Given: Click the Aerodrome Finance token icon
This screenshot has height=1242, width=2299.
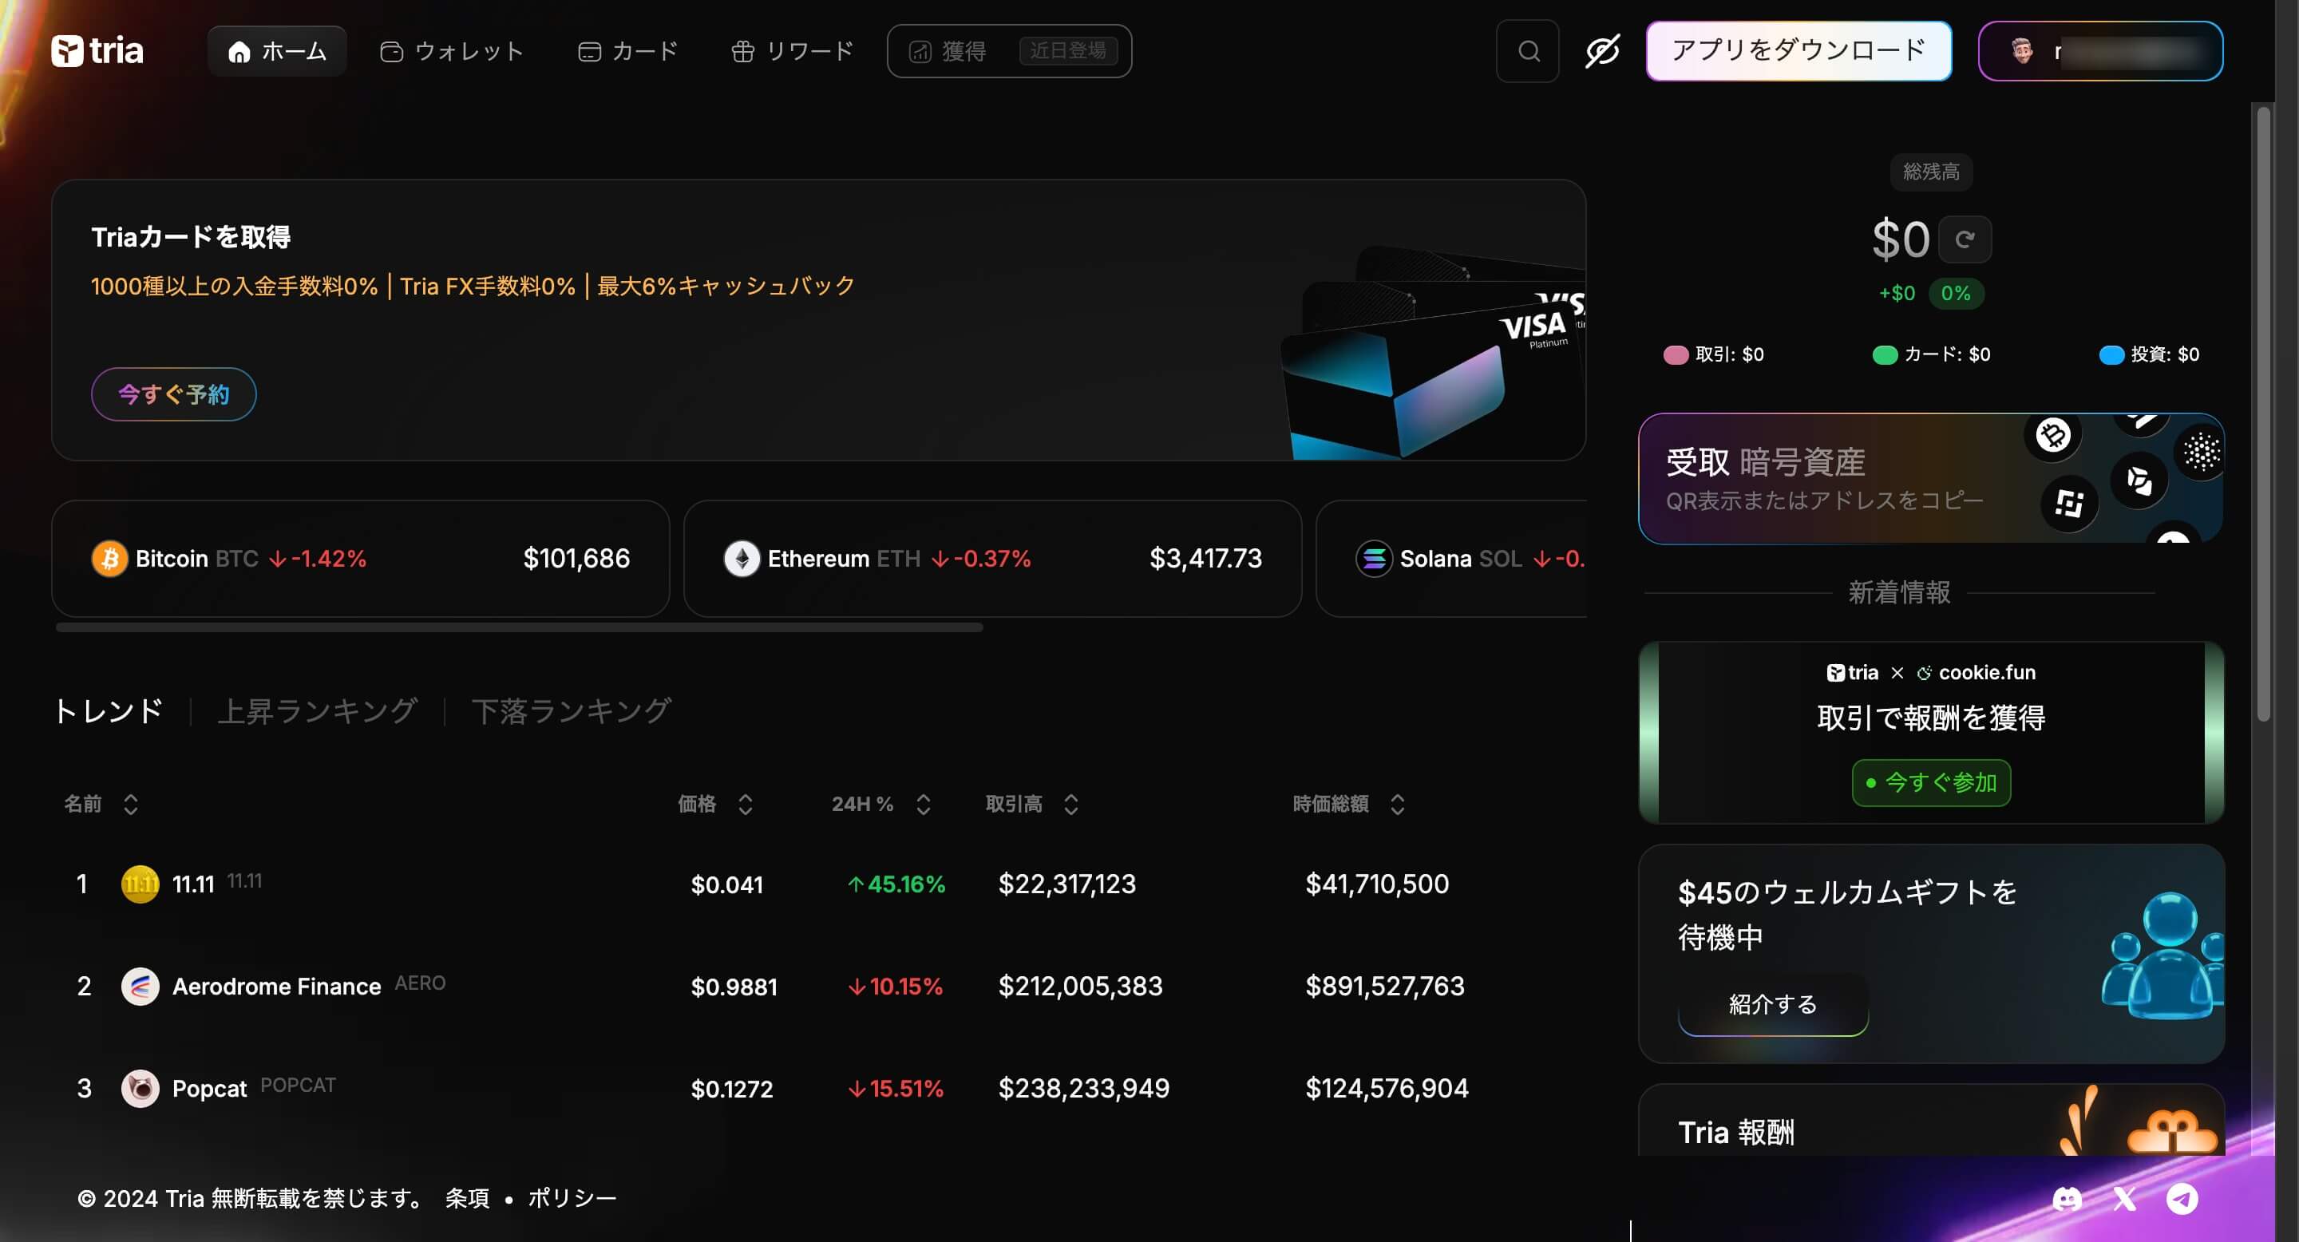Looking at the screenshot, I should pyautogui.click(x=140, y=986).
